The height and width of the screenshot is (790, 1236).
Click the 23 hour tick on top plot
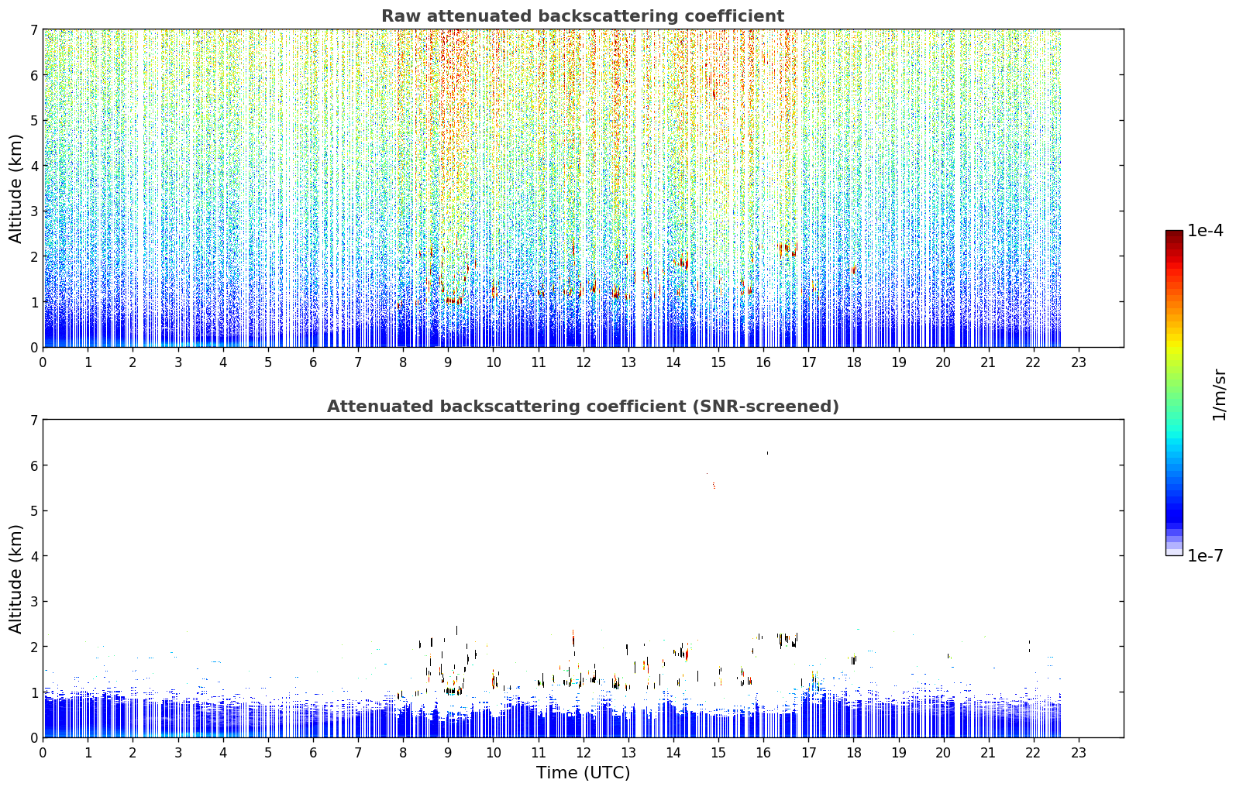pos(1079,362)
